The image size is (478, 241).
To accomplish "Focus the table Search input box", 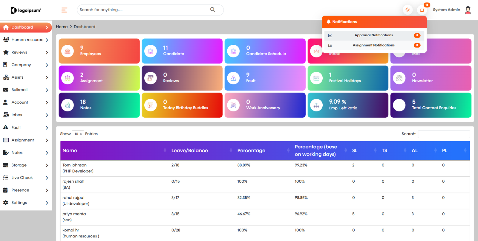I will pos(444,134).
